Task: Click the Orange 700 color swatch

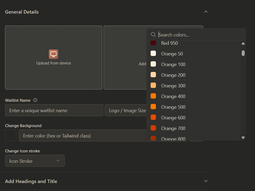Action: [x=153, y=128]
